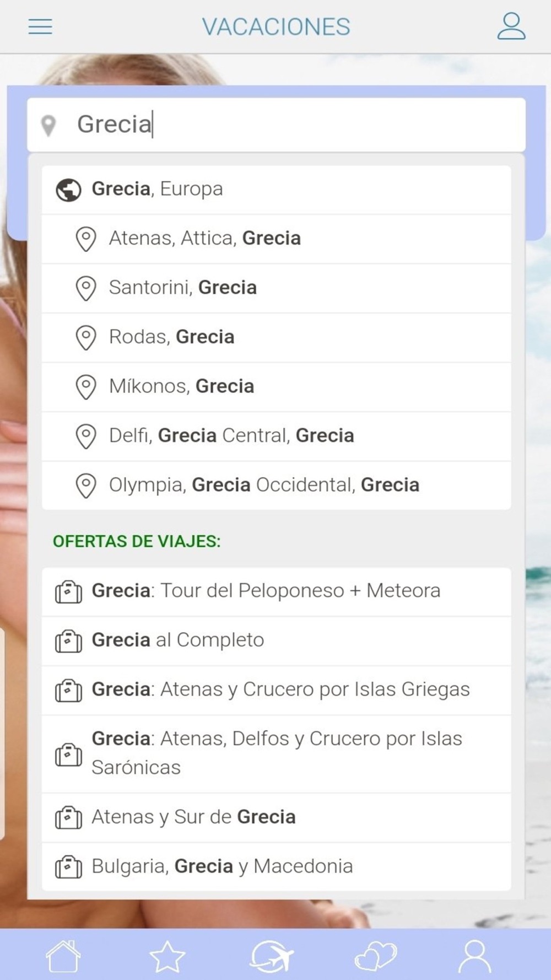This screenshot has width=551, height=980.
Task: Tap the globe airplane travel icon
Action: coord(272,956)
